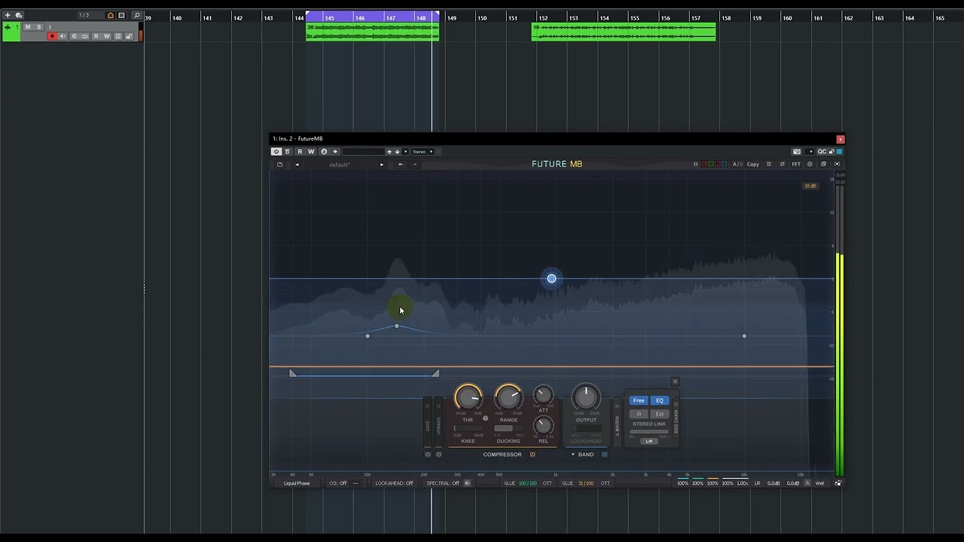Click the Copy button

(x=753, y=164)
